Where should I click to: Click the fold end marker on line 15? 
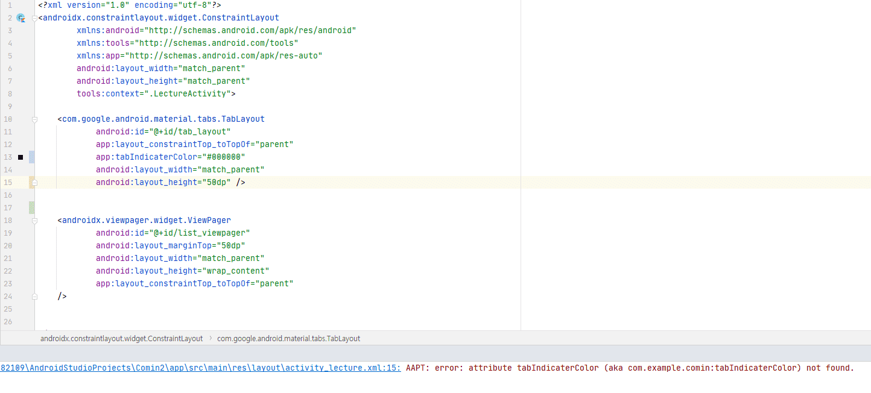pos(34,182)
